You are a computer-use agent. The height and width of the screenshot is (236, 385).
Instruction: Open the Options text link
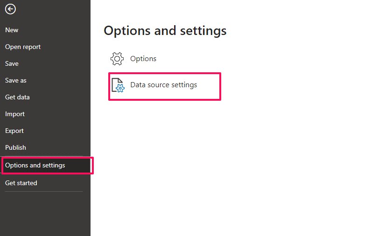pyautogui.click(x=143, y=59)
